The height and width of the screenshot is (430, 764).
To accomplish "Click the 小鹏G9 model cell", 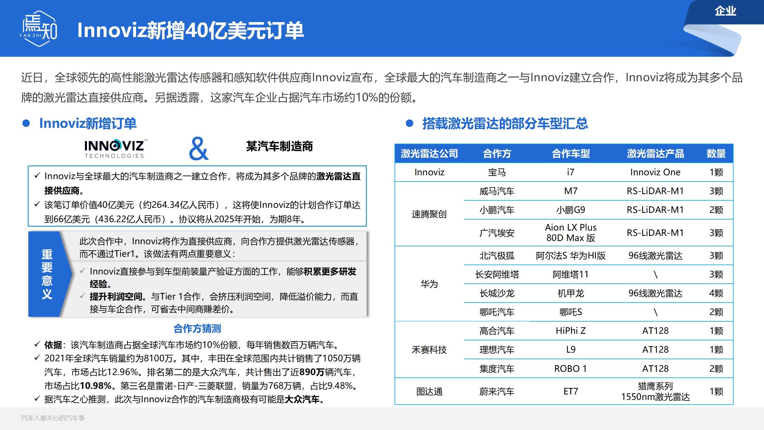I will (x=571, y=210).
